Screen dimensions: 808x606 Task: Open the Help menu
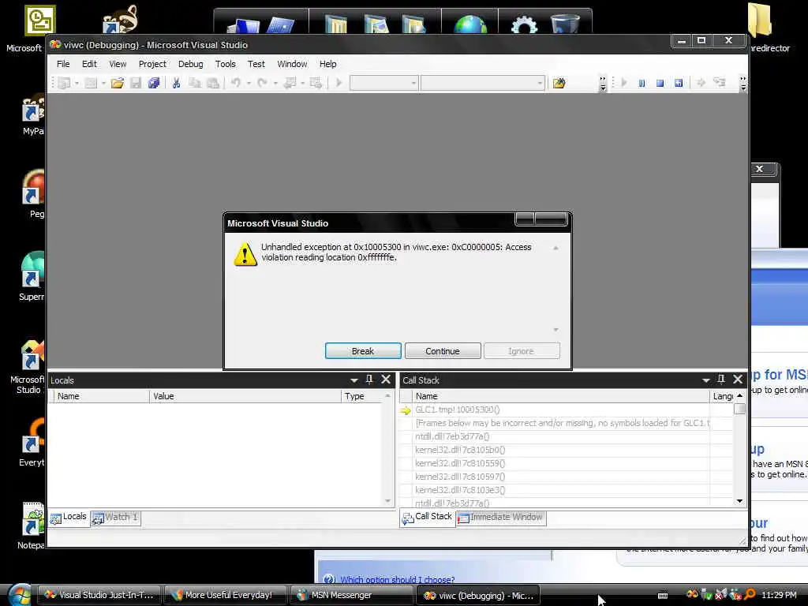click(x=327, y=64)
